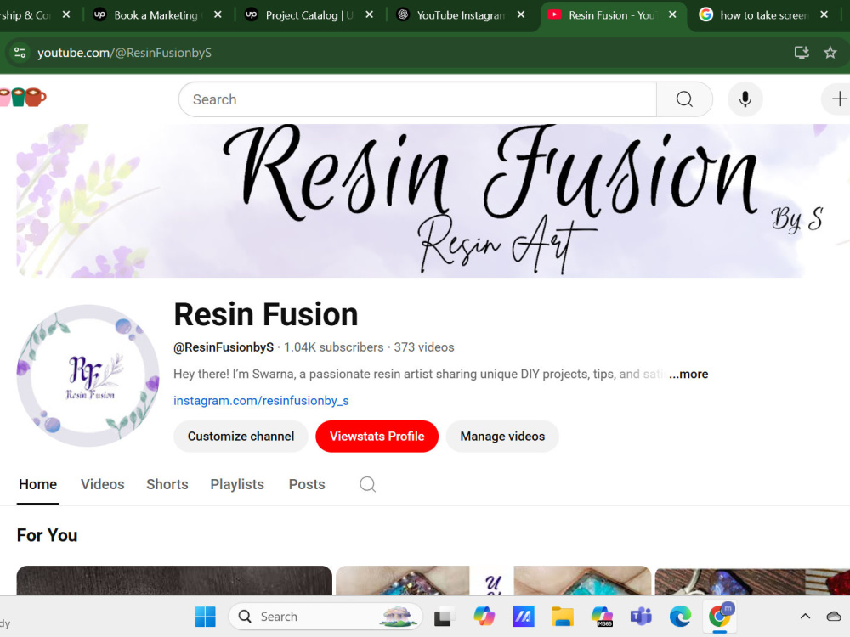The height and width of the screenshot is (637, 850).
Task: Open Microsoft Teams from taskbar
Action: point(641,617)
